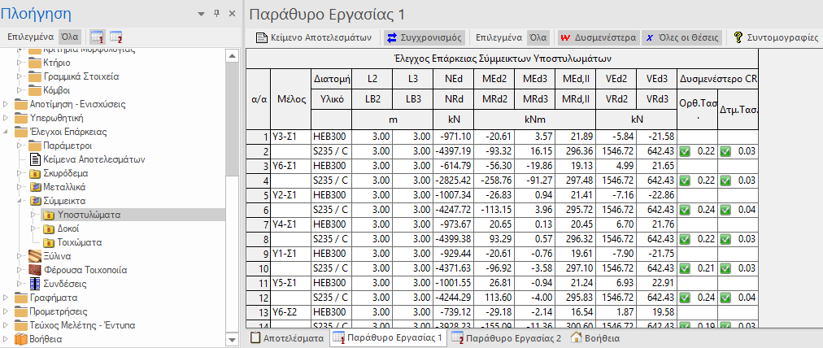The width and height of the screenshot is (823, 348).
Task: Click the Window 2 icon in Navigation toolbar
Action: (115, 37)
